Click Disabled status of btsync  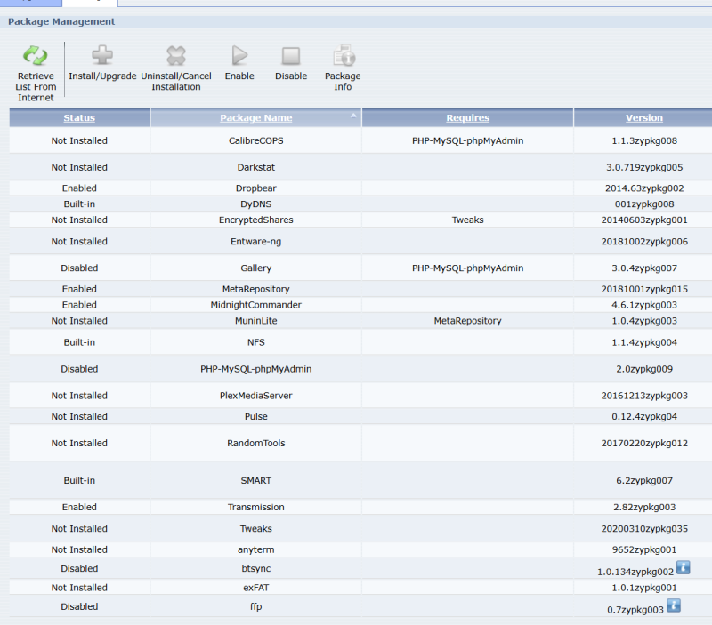click(x=79, y=568)
